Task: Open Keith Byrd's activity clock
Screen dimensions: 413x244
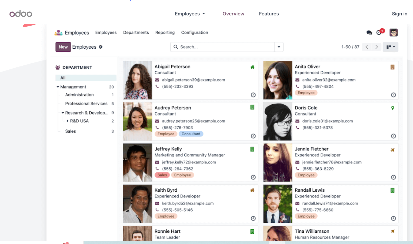Action: point(253,218)
